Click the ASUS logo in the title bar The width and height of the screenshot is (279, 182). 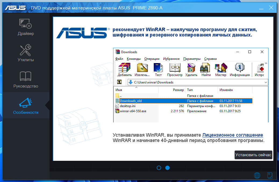(x=15, y=8)
